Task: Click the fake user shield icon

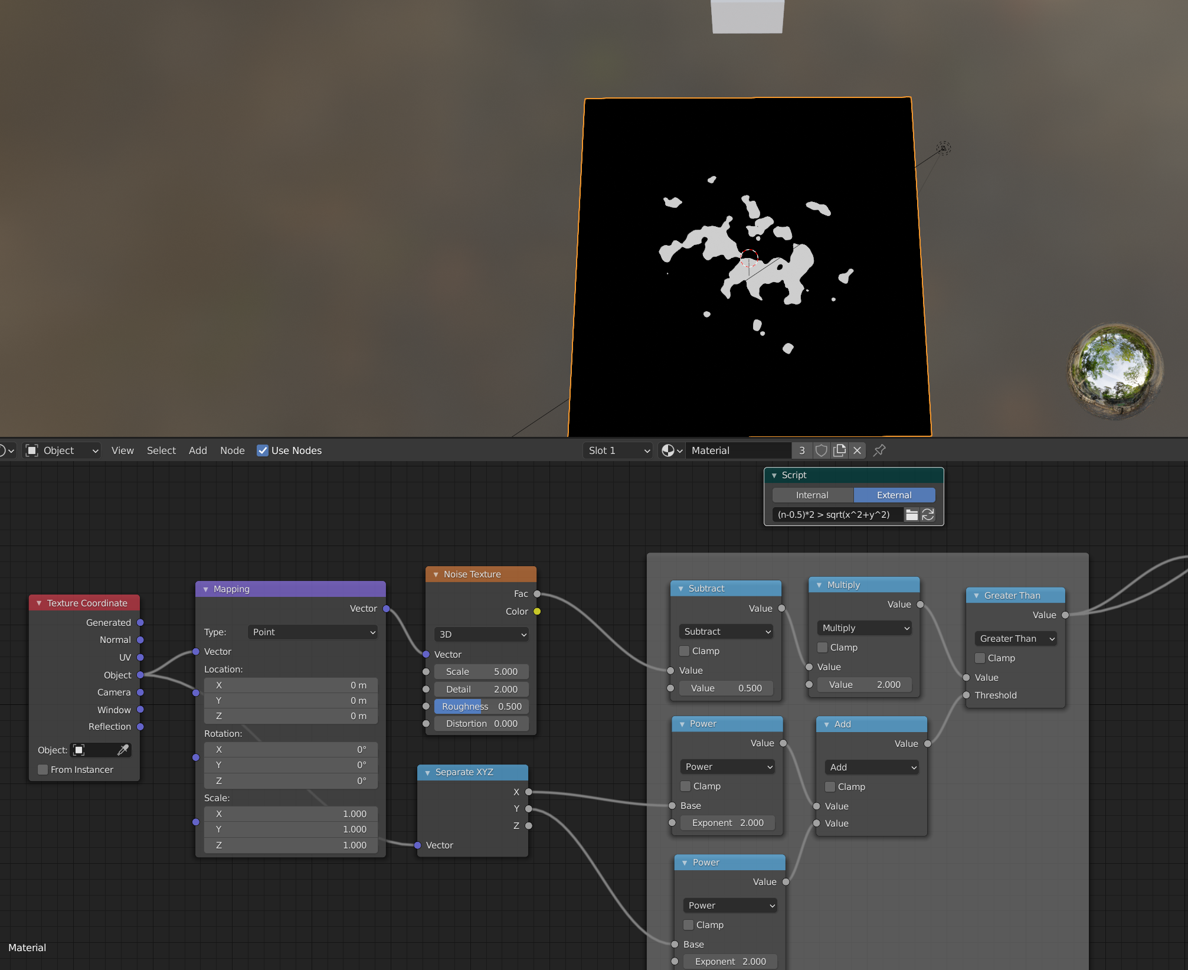Action: pyautogui.click(x=821, y=450)
